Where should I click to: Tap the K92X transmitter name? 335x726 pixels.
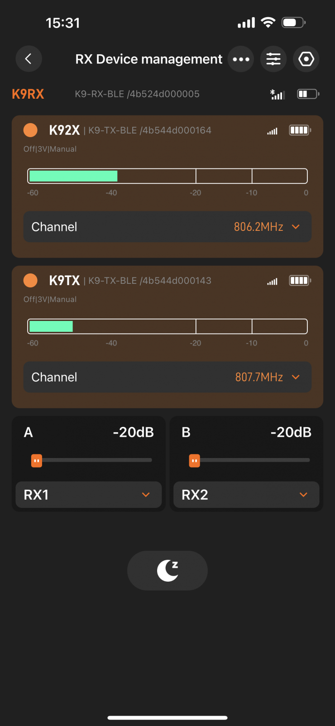tap(64, 130)
